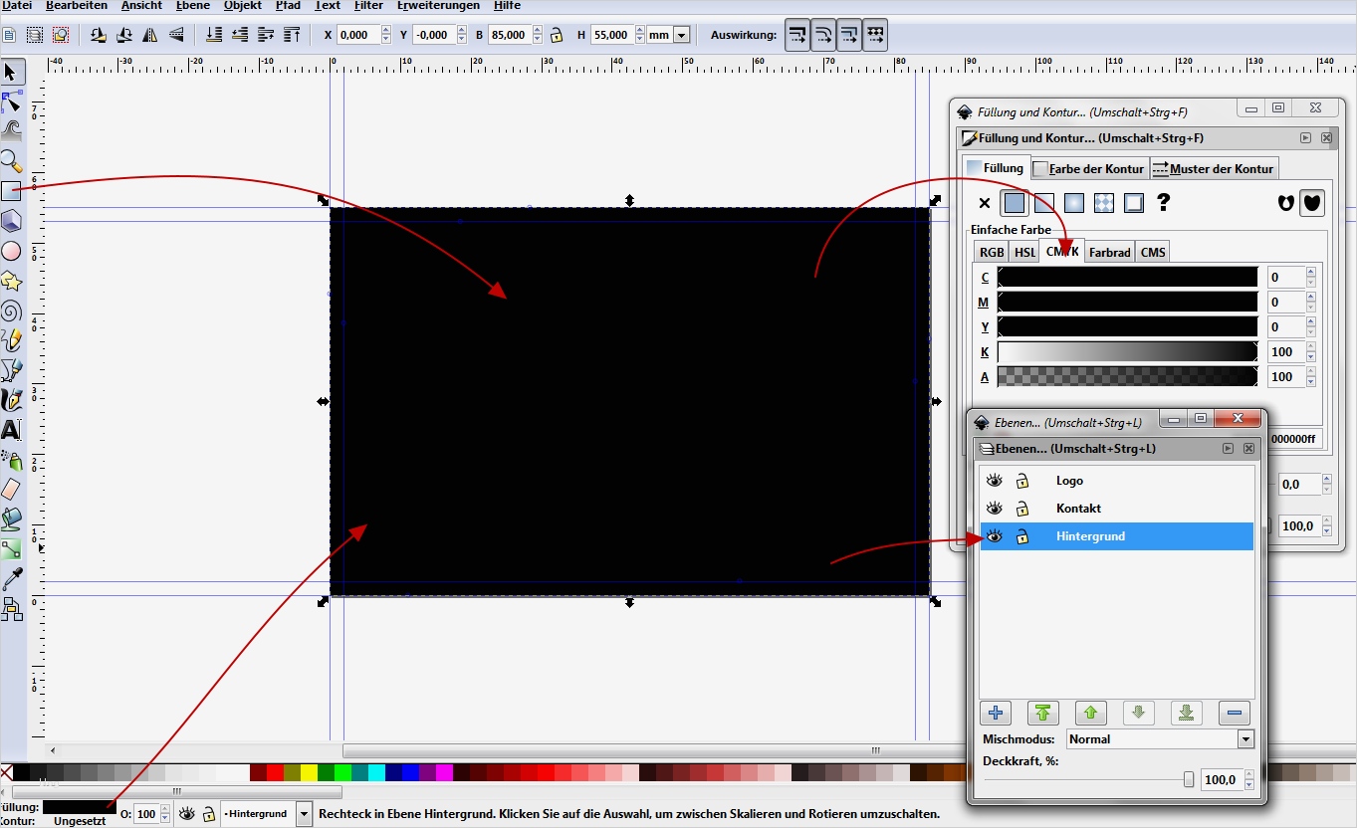This screenshot has width=1357, height=828.
Task: Increase the K channel value
Action: (x=1310, y=347)
